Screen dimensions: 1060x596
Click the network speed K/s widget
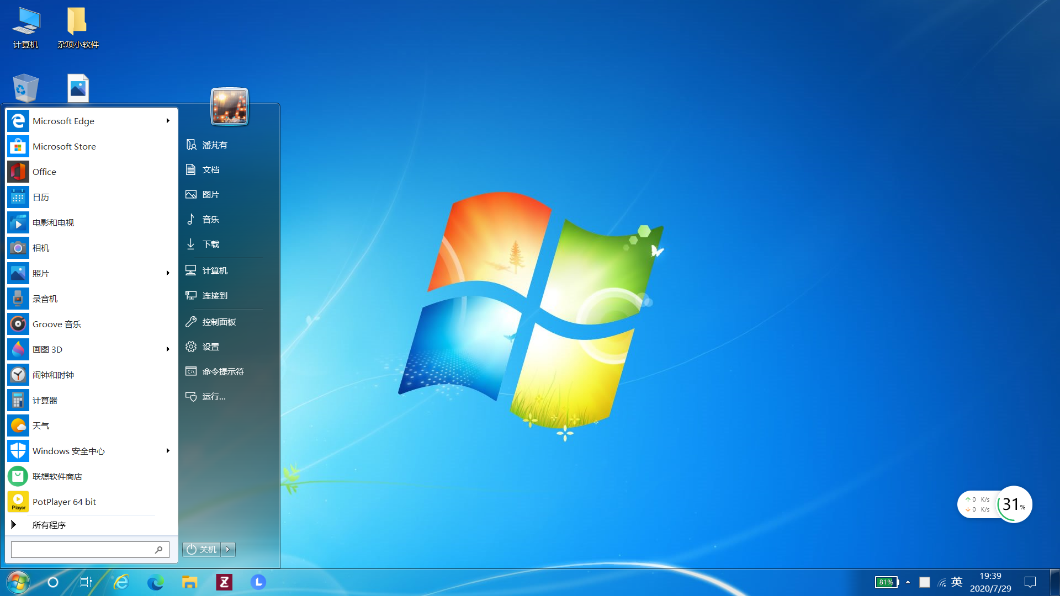(977, 504)
